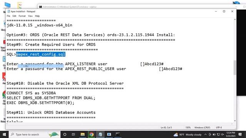Viewport: 246px width, 138px height.
Task: Click the 'Step#11: Unlock ORDS Database Accounts' line
Action: (51, 112)
